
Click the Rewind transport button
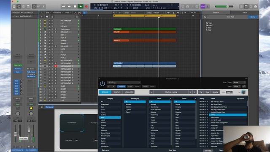63,6
